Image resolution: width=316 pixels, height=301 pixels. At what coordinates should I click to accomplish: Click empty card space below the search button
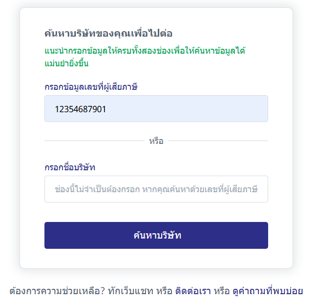click(156, 259)
